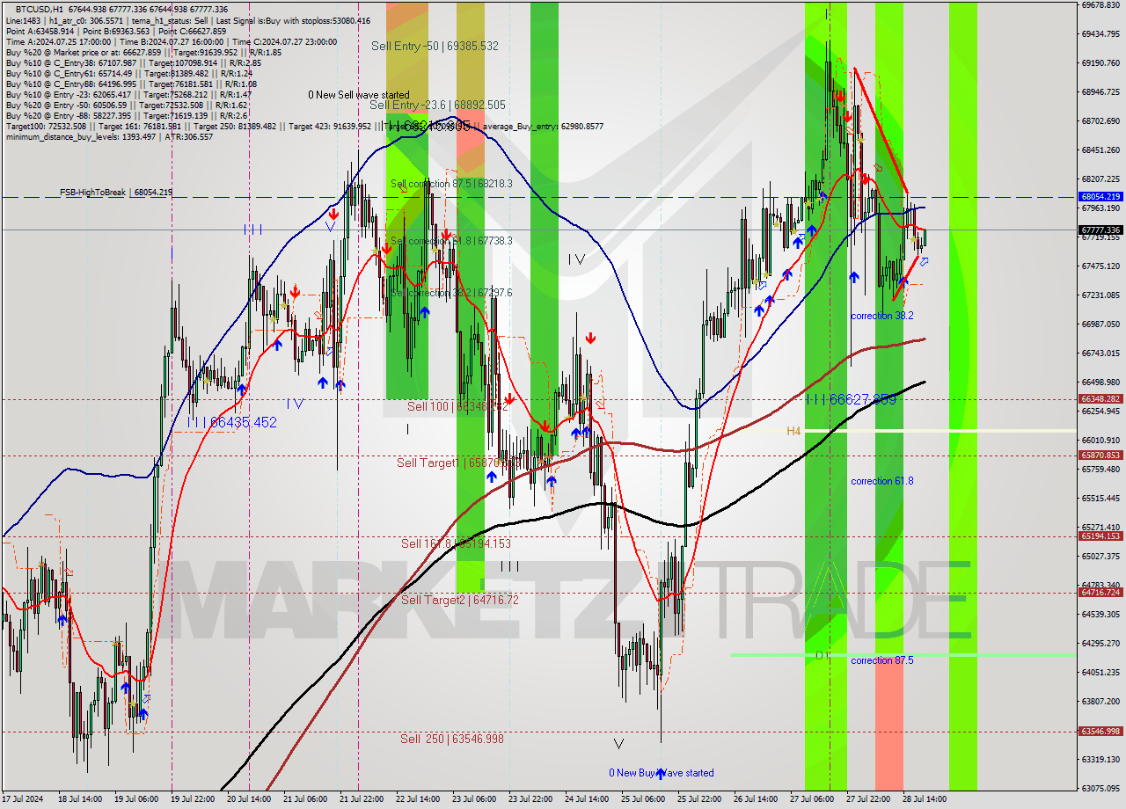
Task: Select the 23 Jul 22:00 time label
Action: point(530,799)
